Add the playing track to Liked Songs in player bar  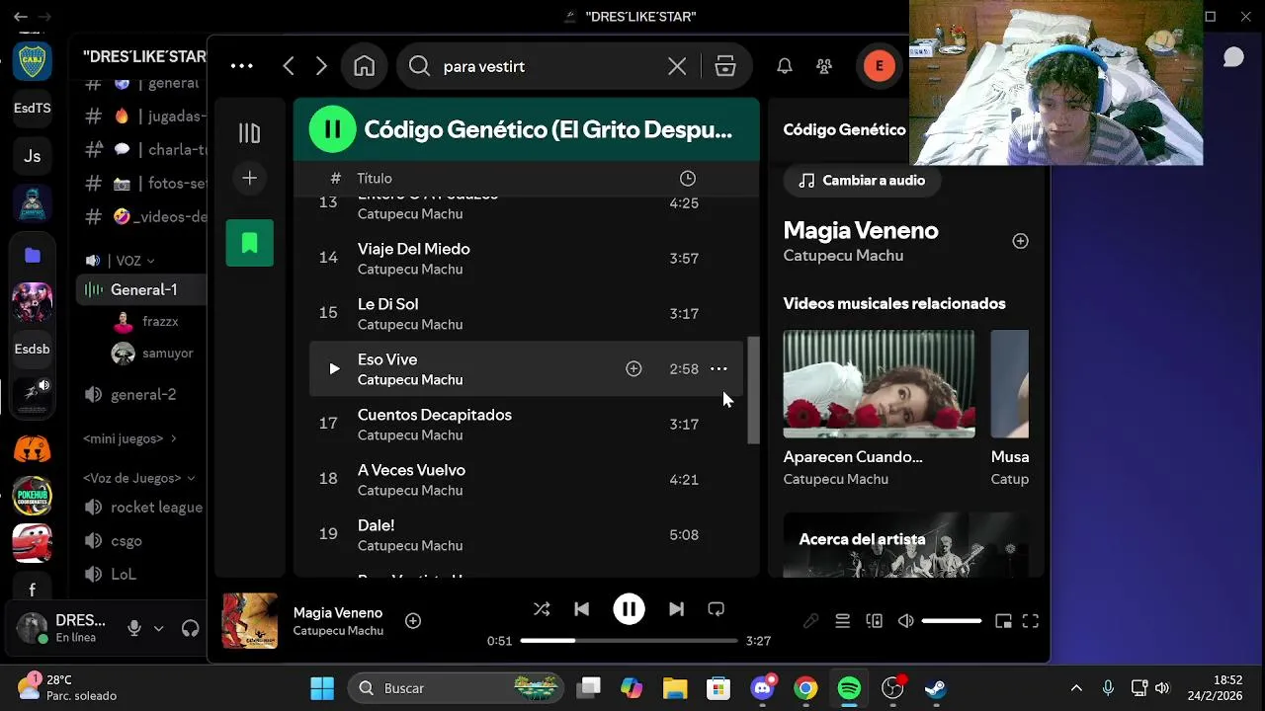(413, 620)
